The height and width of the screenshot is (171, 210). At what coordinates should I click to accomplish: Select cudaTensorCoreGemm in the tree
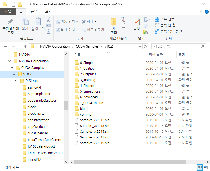tap(44, 140)
